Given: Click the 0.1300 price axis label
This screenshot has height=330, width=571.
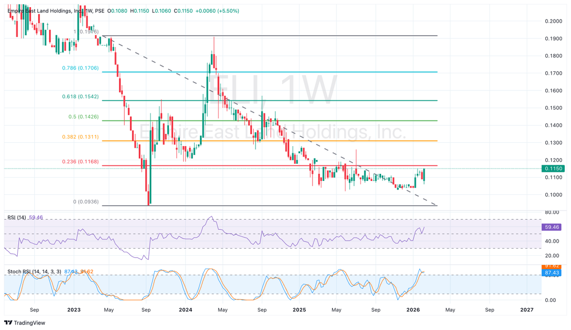Looking at the screenshot, I should [553, 142].
